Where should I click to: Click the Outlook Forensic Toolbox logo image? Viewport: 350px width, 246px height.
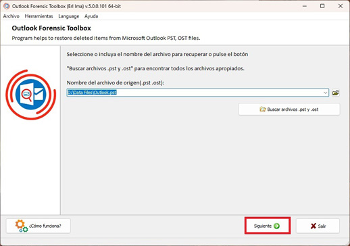31,95
